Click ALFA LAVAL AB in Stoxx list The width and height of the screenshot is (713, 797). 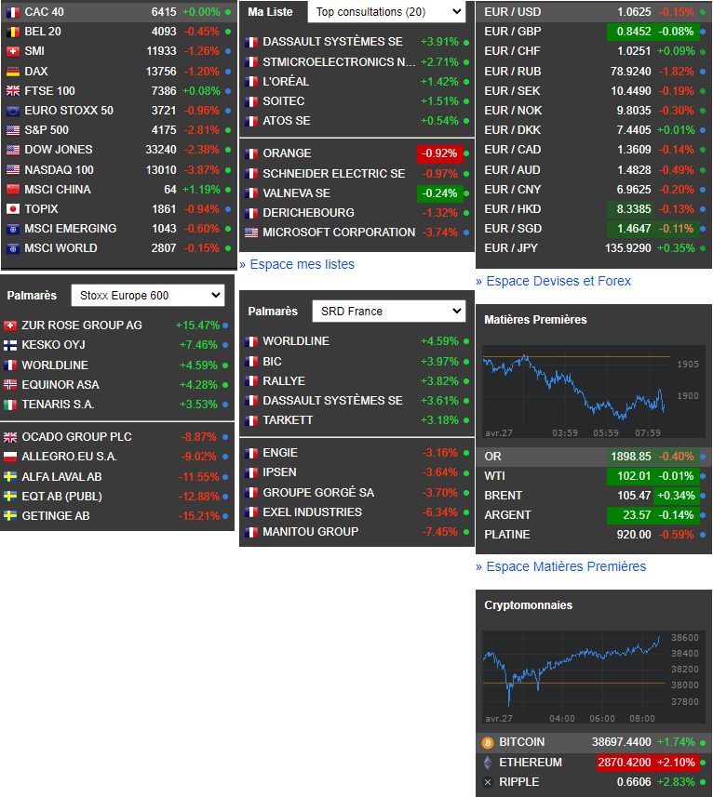click(61, 477)
